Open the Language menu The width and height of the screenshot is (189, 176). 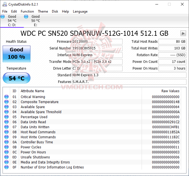[80, 11]
